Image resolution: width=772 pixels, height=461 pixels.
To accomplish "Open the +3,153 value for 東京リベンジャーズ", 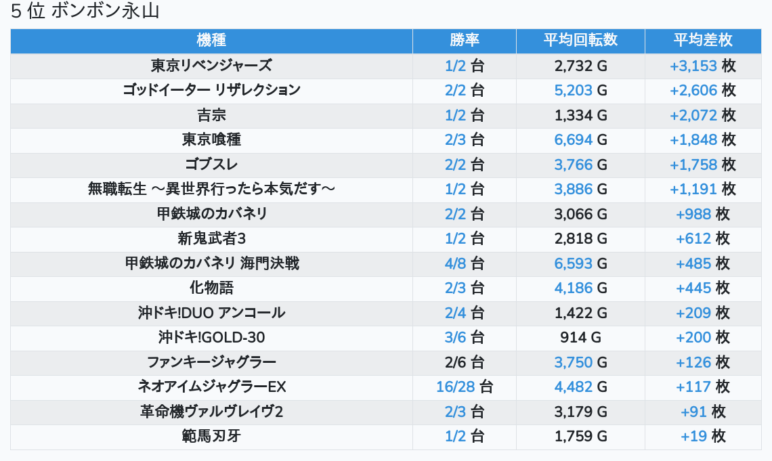I will (x=693, y=66).
